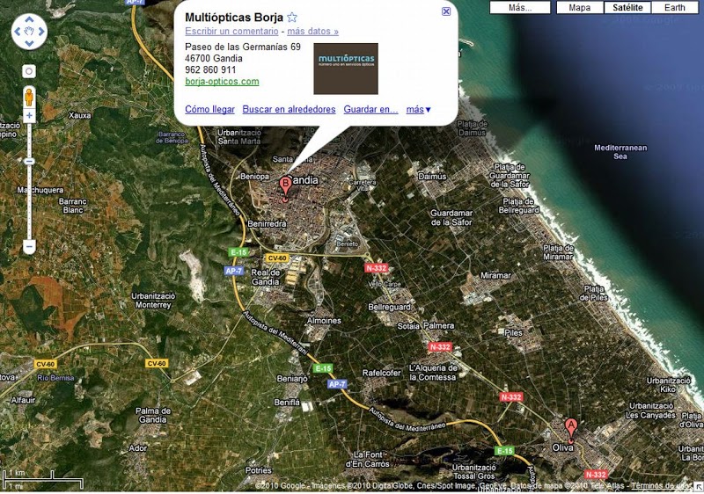This screenshot has height=494, width=704.
Task: Click the Guardamar de la Safor label
Action: [451, 217]
